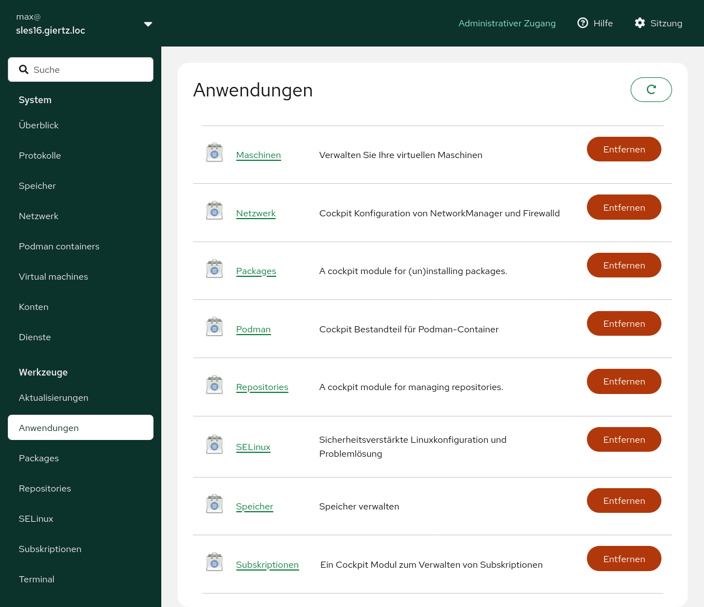704x607 pixels.
Task: Click Administrativer Zugang in the top bar
Action: point(507,23)
